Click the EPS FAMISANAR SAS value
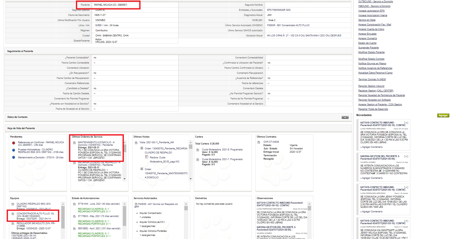 (279, 10)
